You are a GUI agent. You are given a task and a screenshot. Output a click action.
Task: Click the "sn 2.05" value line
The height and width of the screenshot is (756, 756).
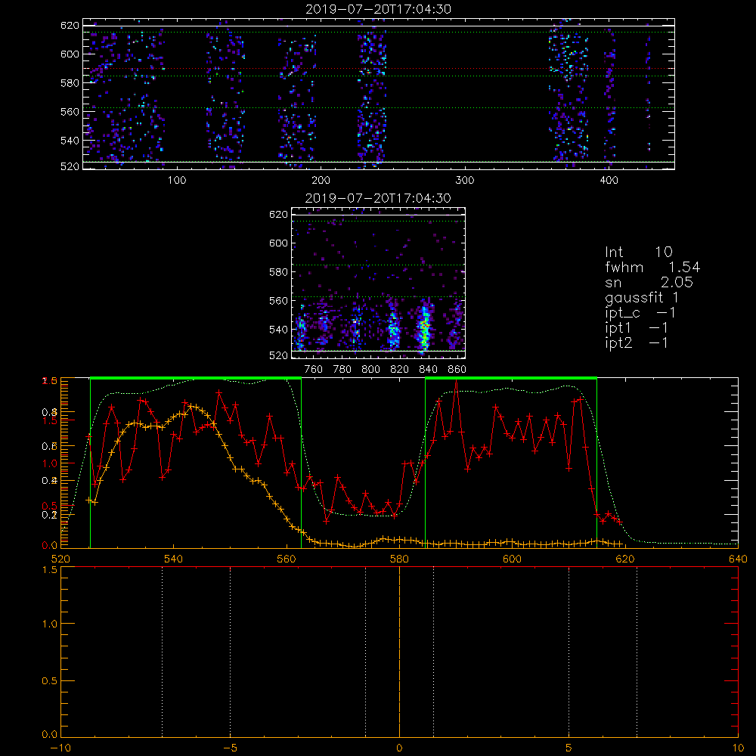649,282
